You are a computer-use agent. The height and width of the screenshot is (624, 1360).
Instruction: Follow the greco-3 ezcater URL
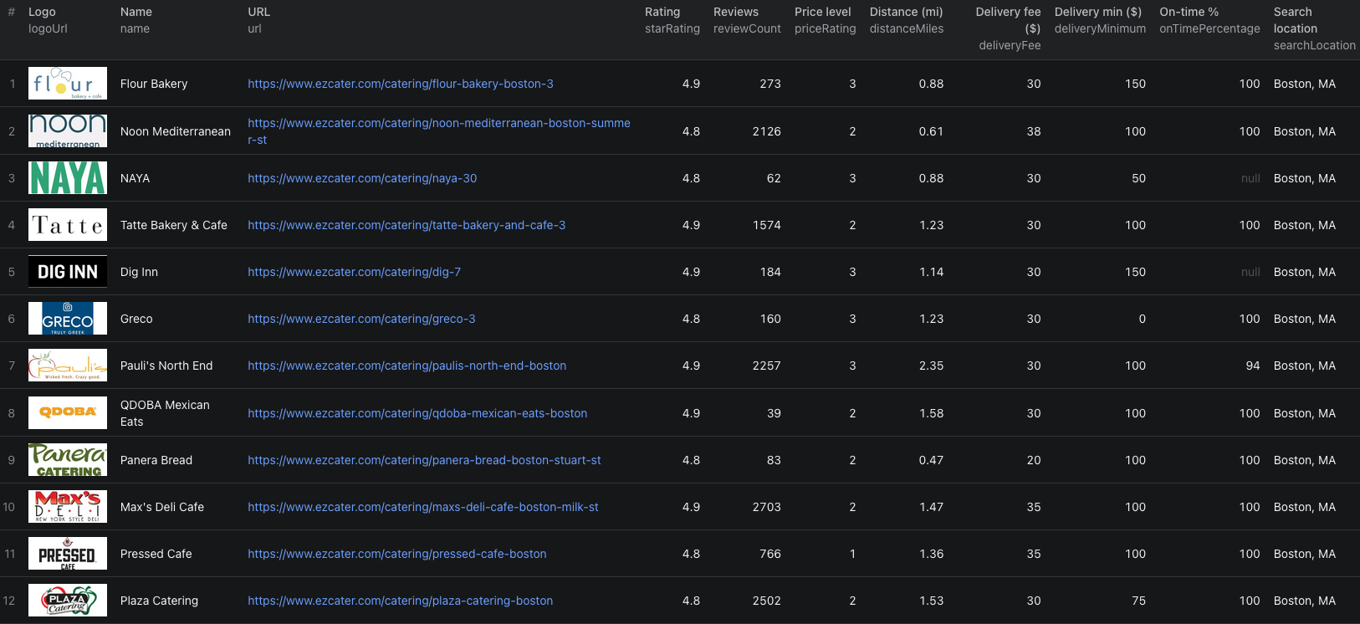[361, 319]
